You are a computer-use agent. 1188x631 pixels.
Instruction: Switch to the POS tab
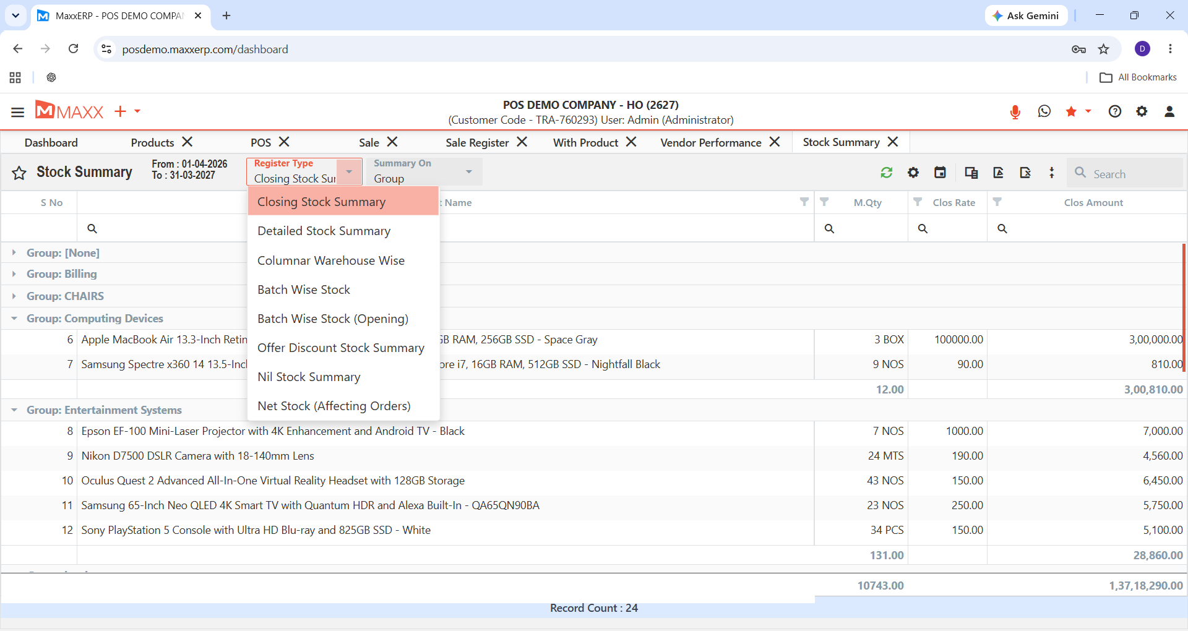pos(260,143)
